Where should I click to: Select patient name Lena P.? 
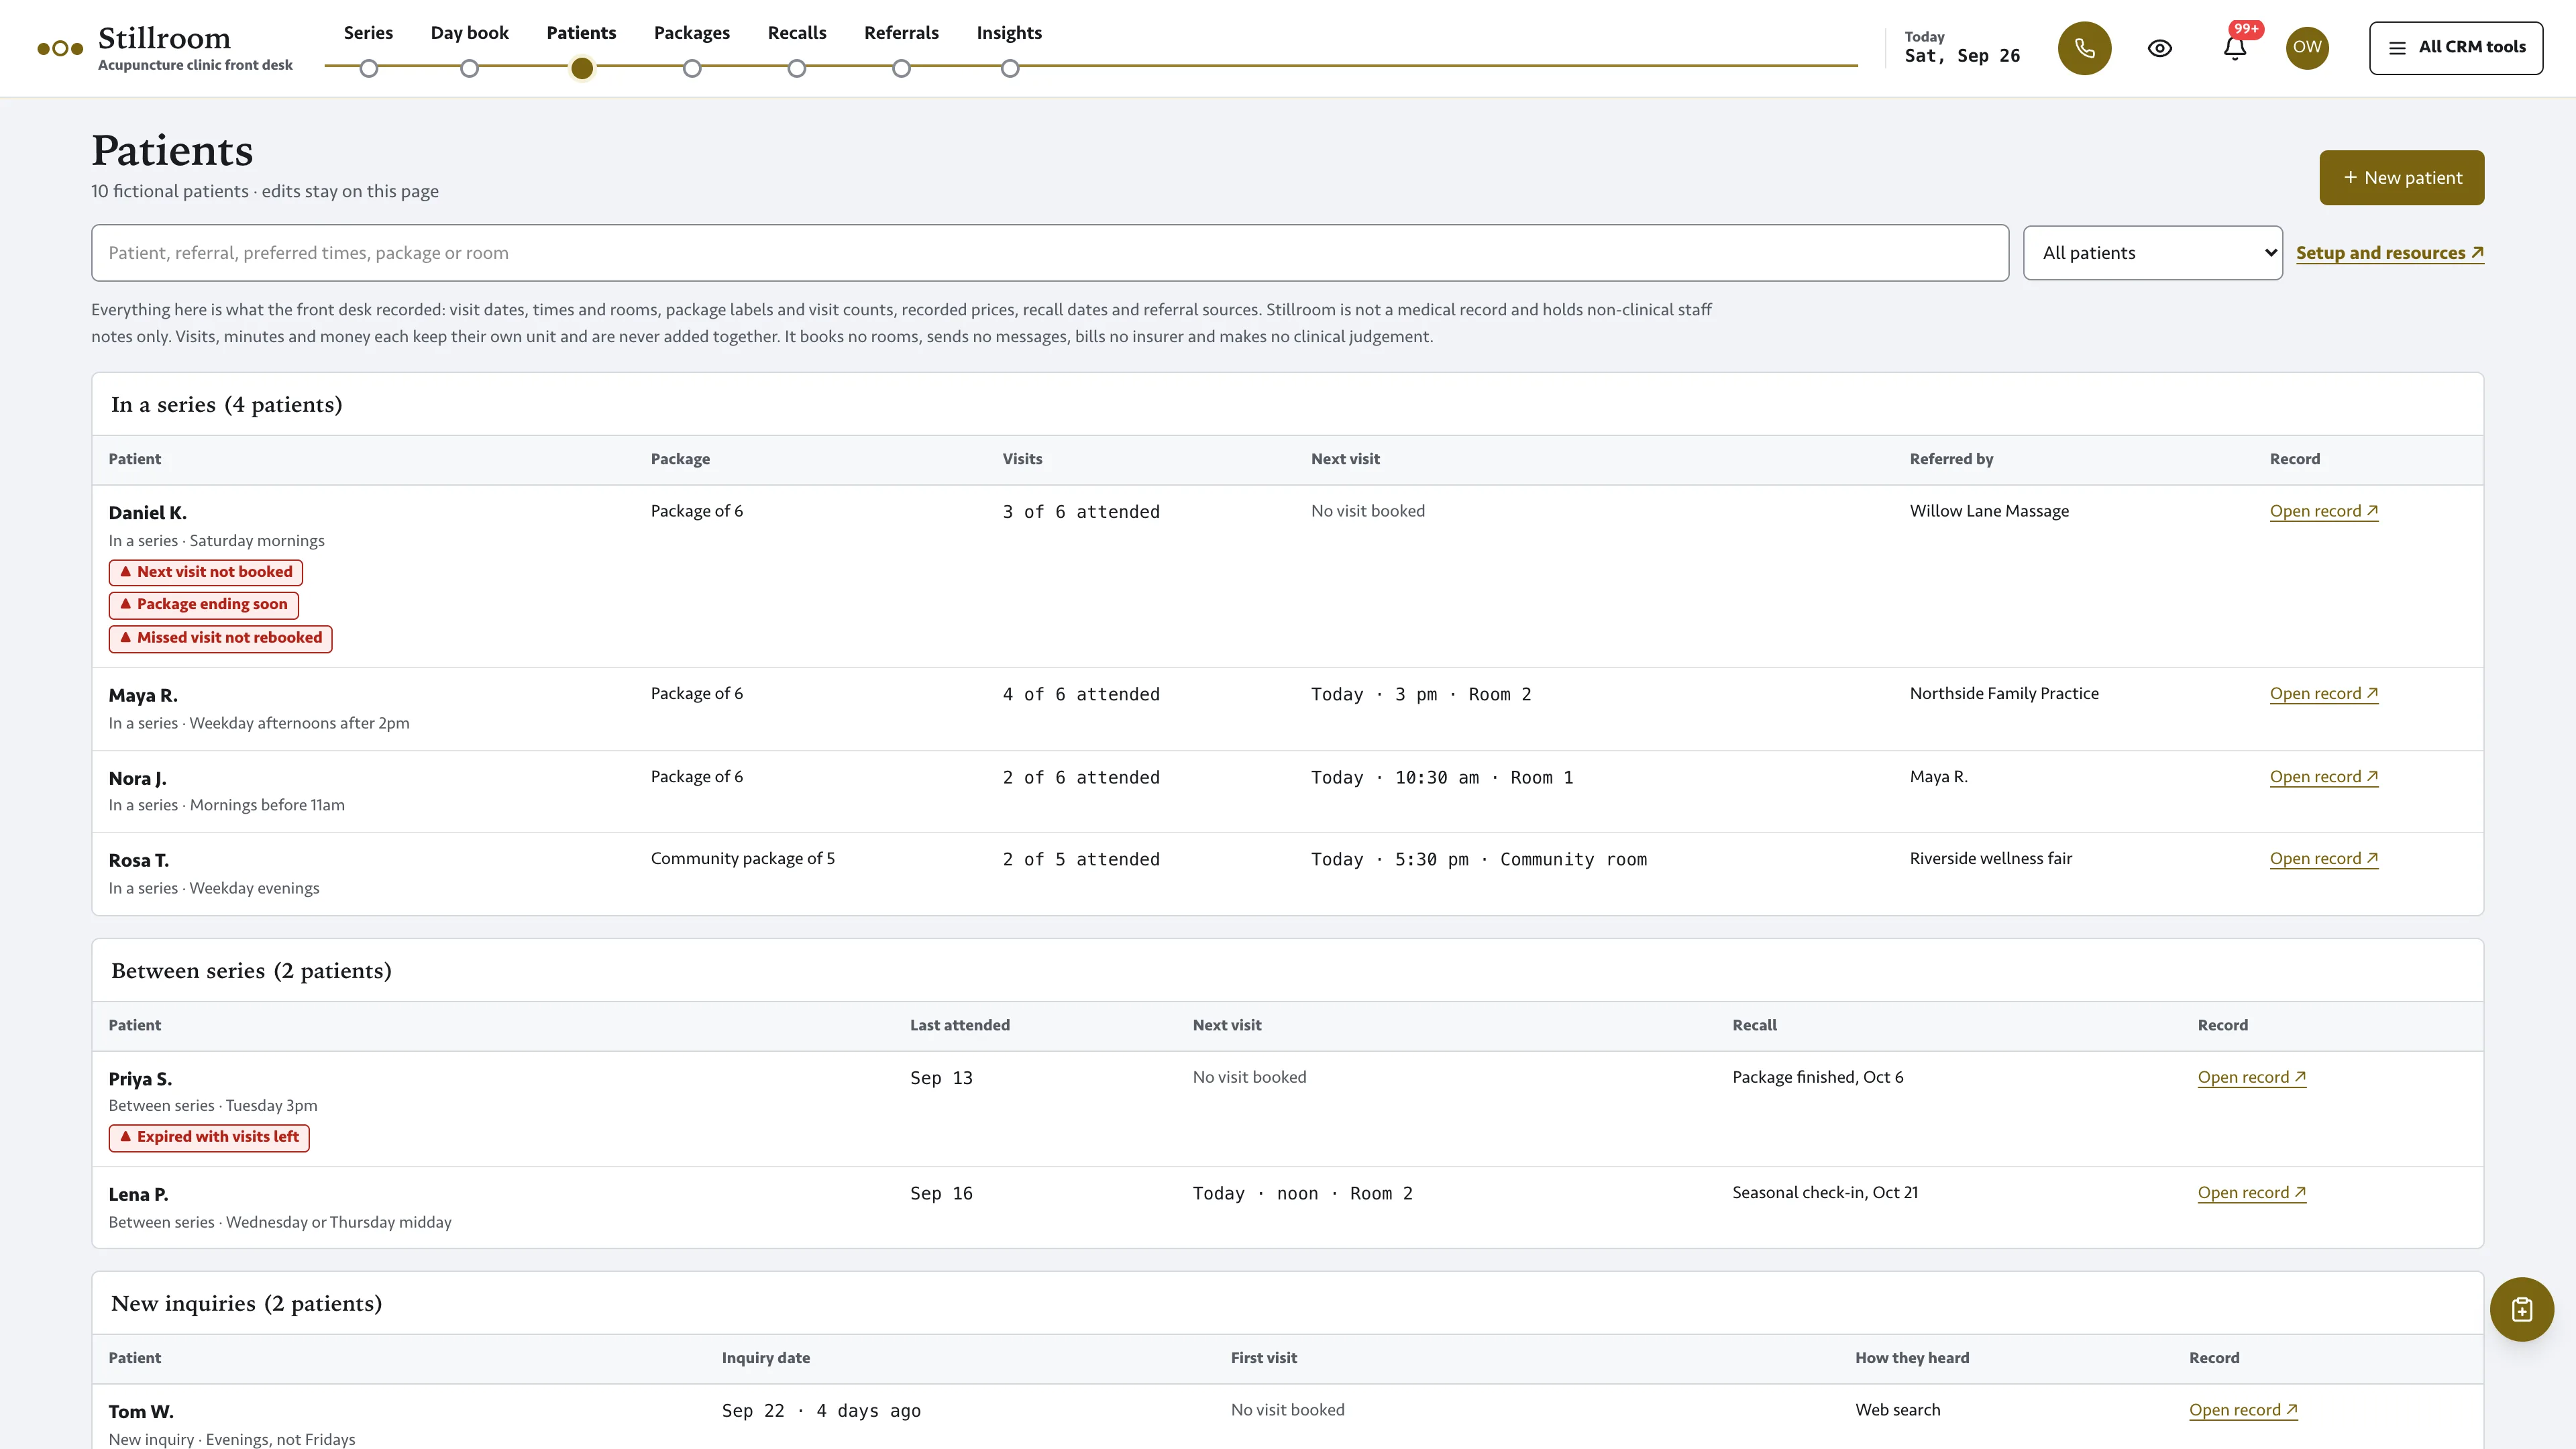point(139,1195)
